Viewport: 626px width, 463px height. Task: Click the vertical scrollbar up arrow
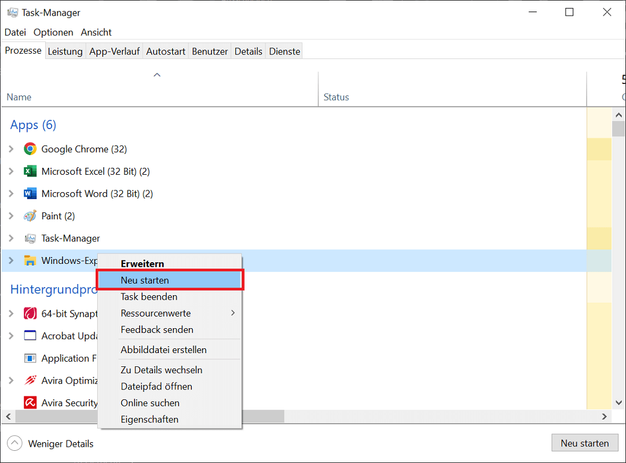[x=619, y=115]
